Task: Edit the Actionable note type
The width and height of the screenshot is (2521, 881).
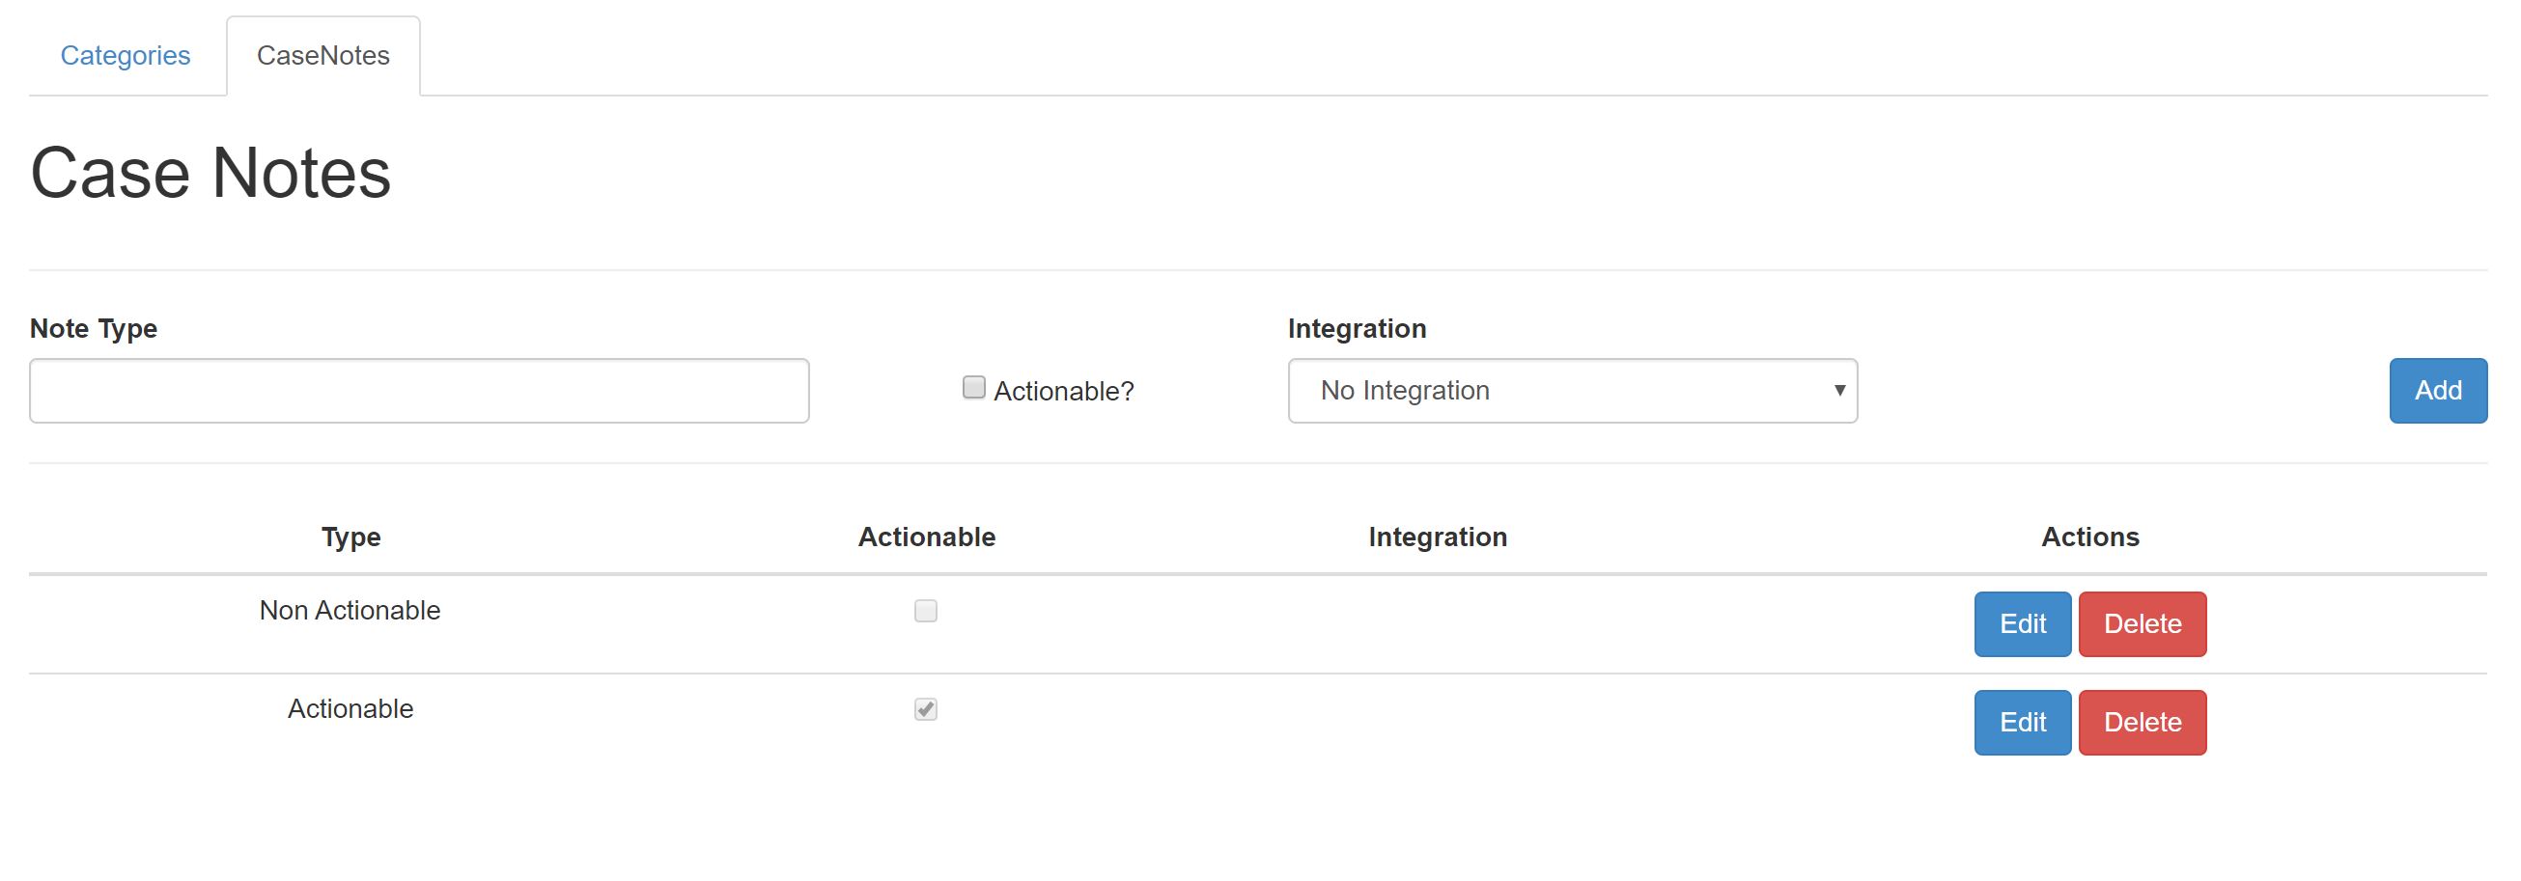Action: click(2022, 723)
